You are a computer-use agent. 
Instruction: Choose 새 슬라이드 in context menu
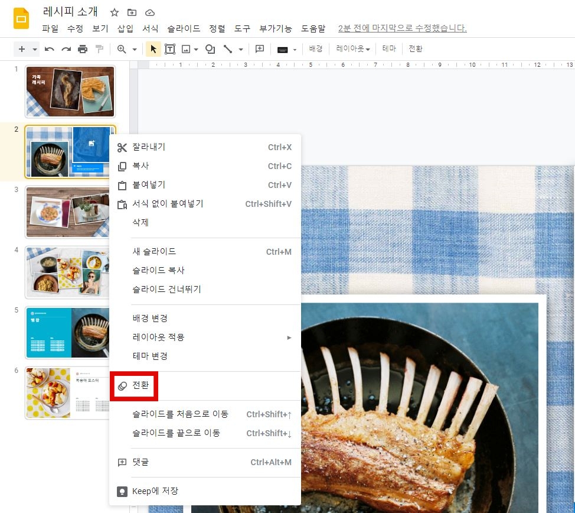pos(205,252)
